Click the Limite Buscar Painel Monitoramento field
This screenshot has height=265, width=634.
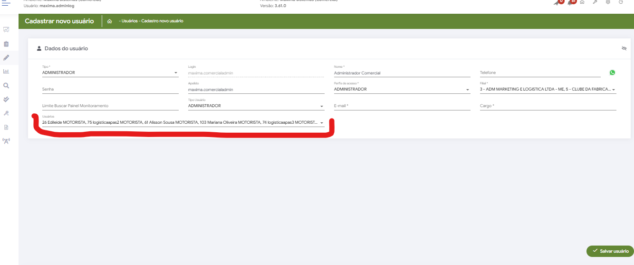tap(110, 106)
